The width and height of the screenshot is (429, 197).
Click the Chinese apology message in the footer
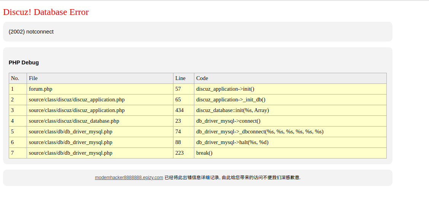click(x=232, y=178)
